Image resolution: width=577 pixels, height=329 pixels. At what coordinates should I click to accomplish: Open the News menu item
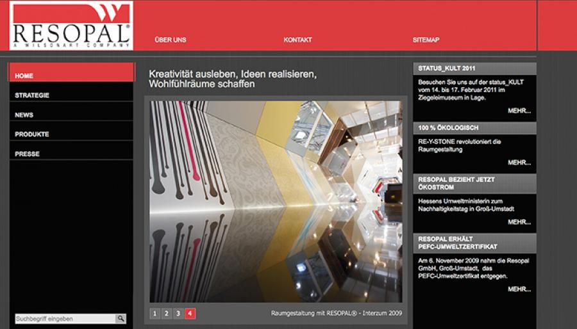coord(71,111)
